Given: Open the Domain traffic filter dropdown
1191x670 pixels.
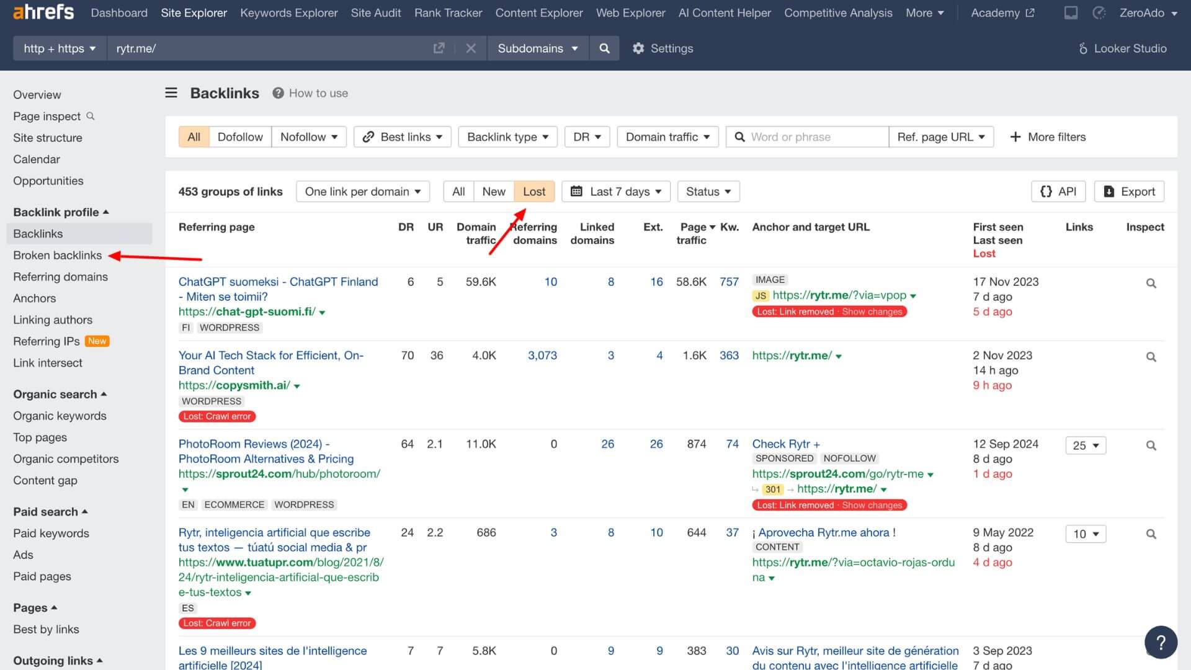Looking at the screenshot, I should 667,137.
